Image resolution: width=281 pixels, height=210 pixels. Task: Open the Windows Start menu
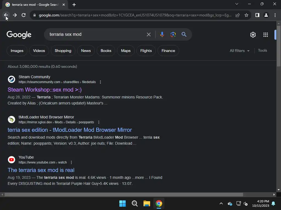(123, 203)
